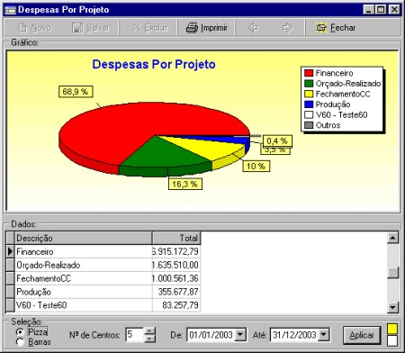Click the Aplicar button
The height and width of the screenshot is (353, 405).
[362, 335]
